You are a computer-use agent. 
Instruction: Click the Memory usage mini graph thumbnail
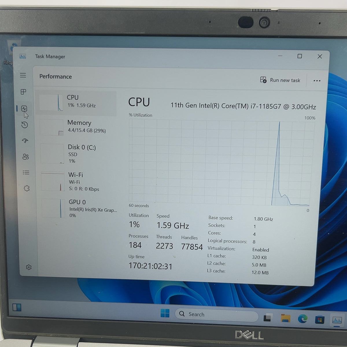coord(51,127)
